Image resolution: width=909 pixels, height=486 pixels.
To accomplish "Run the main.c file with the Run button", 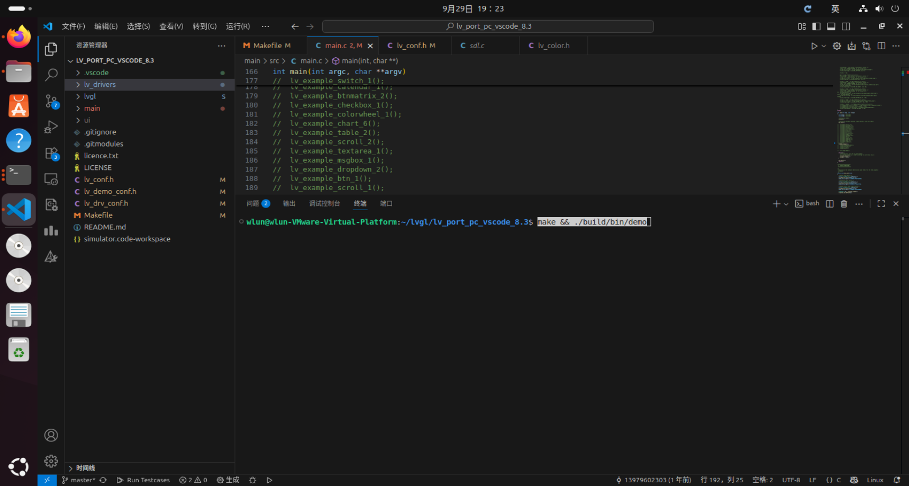I will pos(814,46).
